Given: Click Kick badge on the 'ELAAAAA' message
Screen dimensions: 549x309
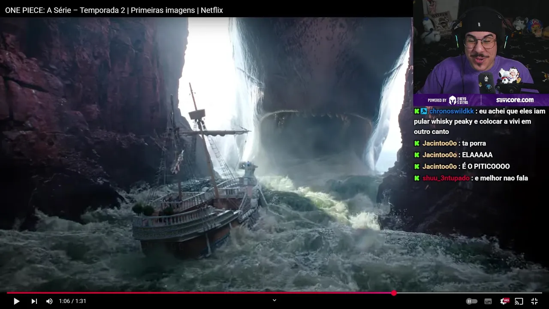Looking at the screenshot, I should tap(417, 155).
